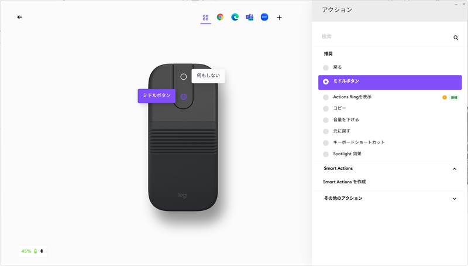
Task: Click the mouse device image
Action: tap(183, 138)
